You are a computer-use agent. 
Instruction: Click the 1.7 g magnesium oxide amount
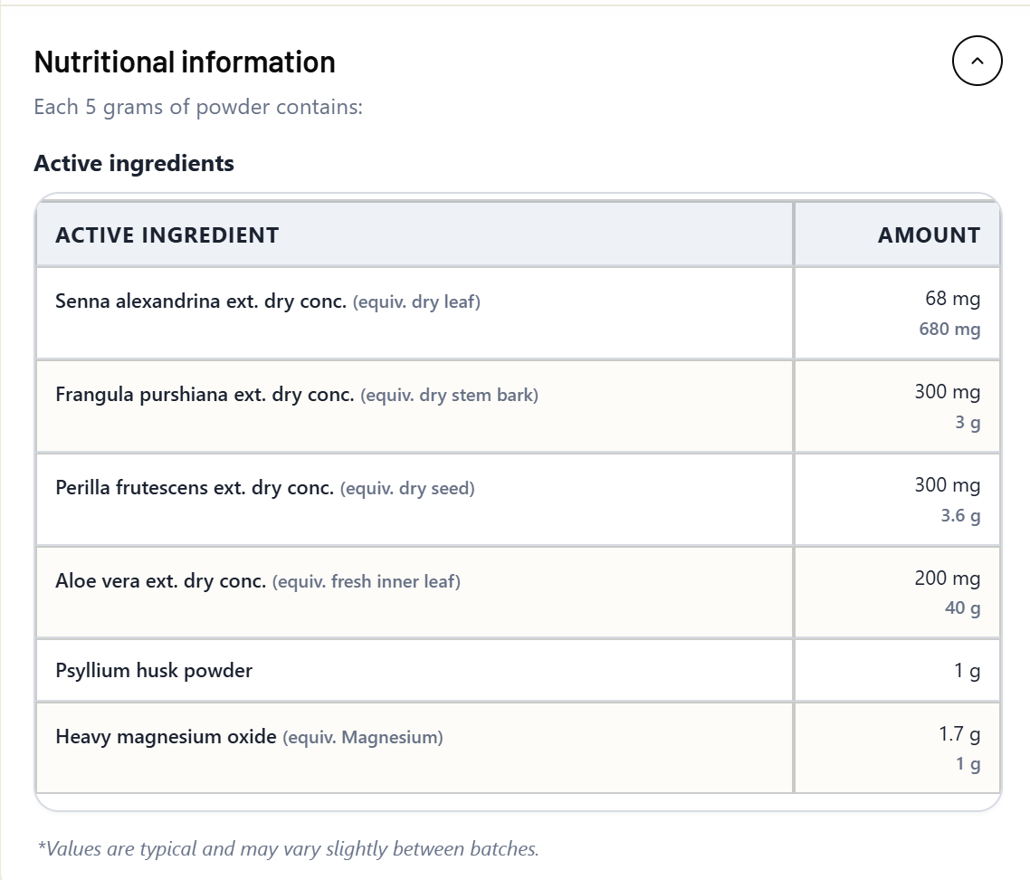pyautogui.click(x=959, y=733)
